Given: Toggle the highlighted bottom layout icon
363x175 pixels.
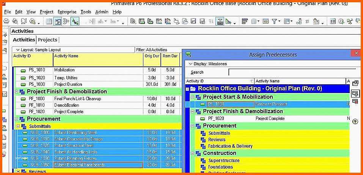Looking at the screenshot, I should point(220,21).
